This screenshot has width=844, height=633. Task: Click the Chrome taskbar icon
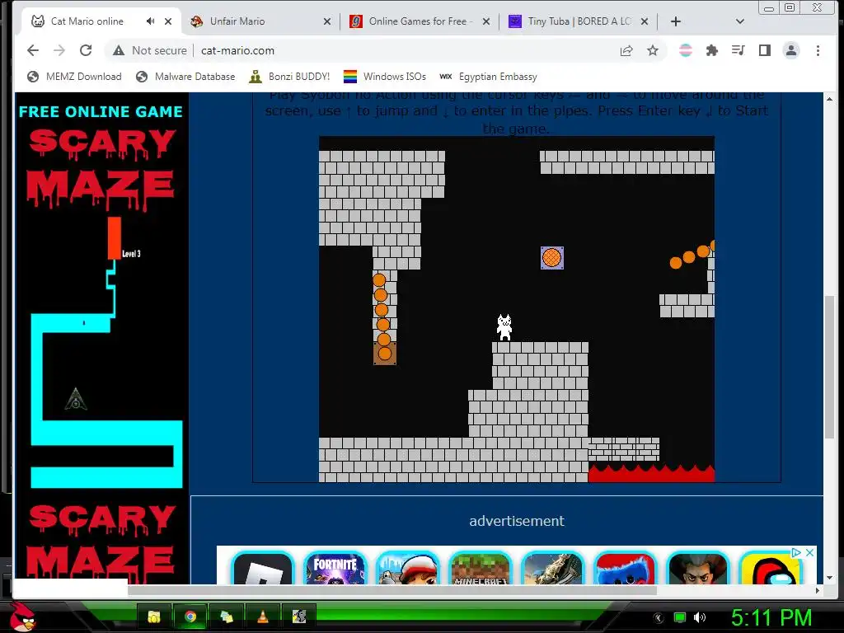(x=190, y=617)
